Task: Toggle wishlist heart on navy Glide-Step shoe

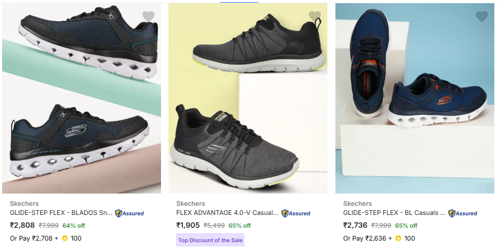Action: click(481, 17)
